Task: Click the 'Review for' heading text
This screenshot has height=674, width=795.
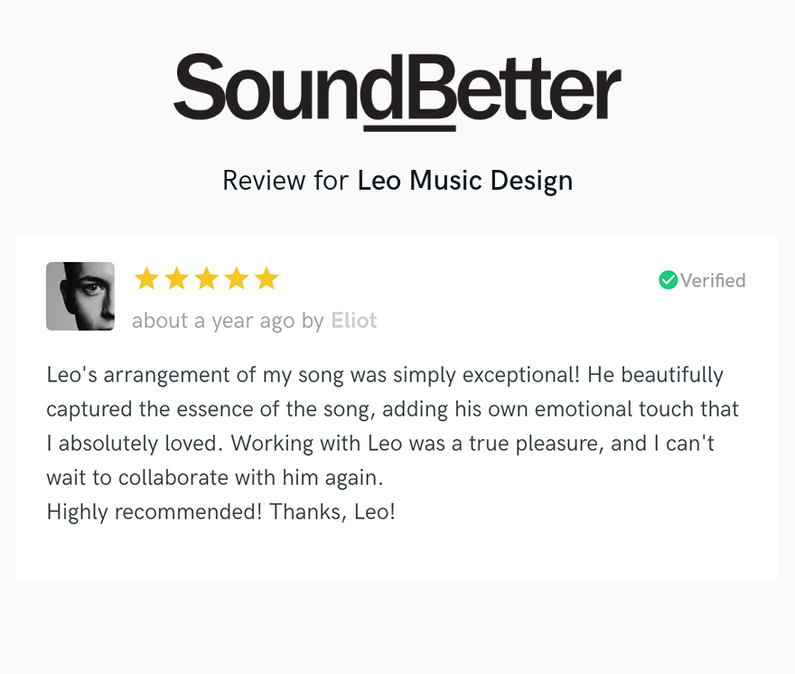Action: click(285, 181)
